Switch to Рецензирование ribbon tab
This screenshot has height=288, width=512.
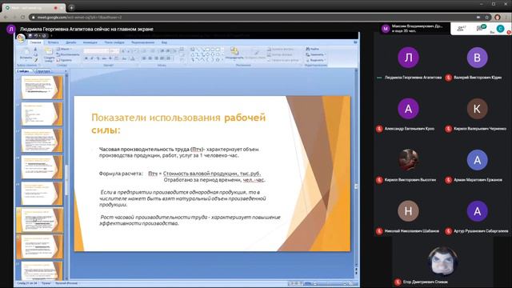[x=142, y=42]
